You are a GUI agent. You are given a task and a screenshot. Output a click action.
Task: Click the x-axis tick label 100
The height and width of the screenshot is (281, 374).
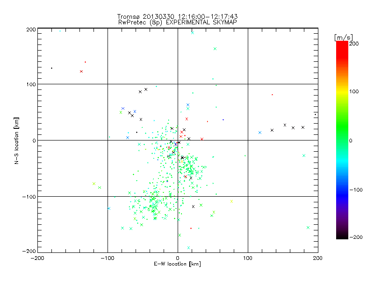point(248,258)
